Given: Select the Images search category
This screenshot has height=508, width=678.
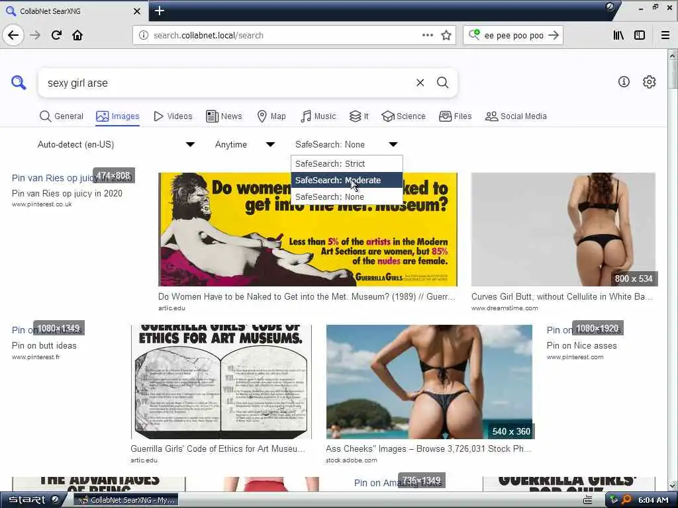Looking at the screenshot, I should (118, 116).
